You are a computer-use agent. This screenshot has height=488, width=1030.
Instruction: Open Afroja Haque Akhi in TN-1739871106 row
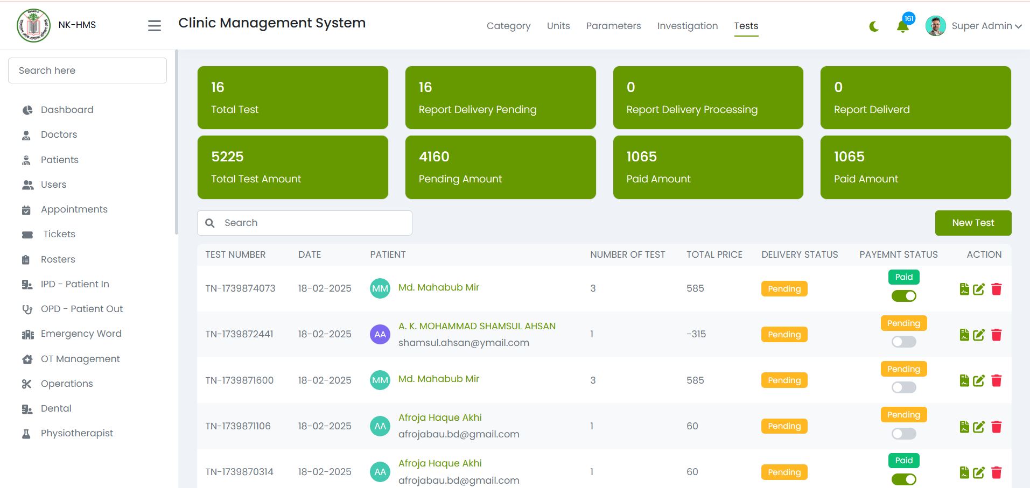[440, 418]
